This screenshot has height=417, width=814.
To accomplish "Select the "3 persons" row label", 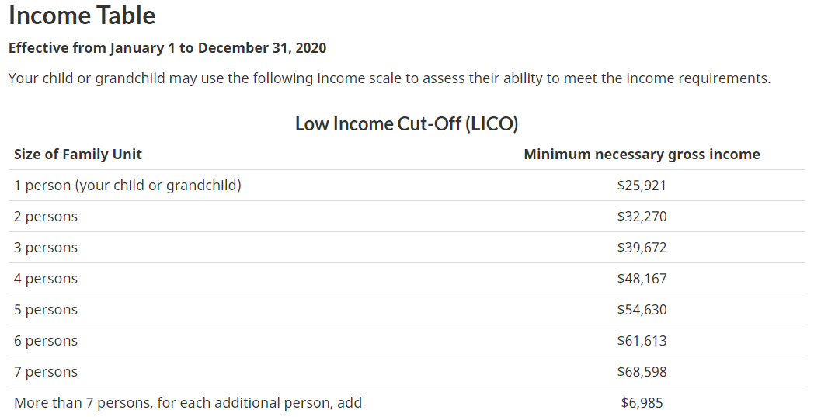I will pos(46,248).
